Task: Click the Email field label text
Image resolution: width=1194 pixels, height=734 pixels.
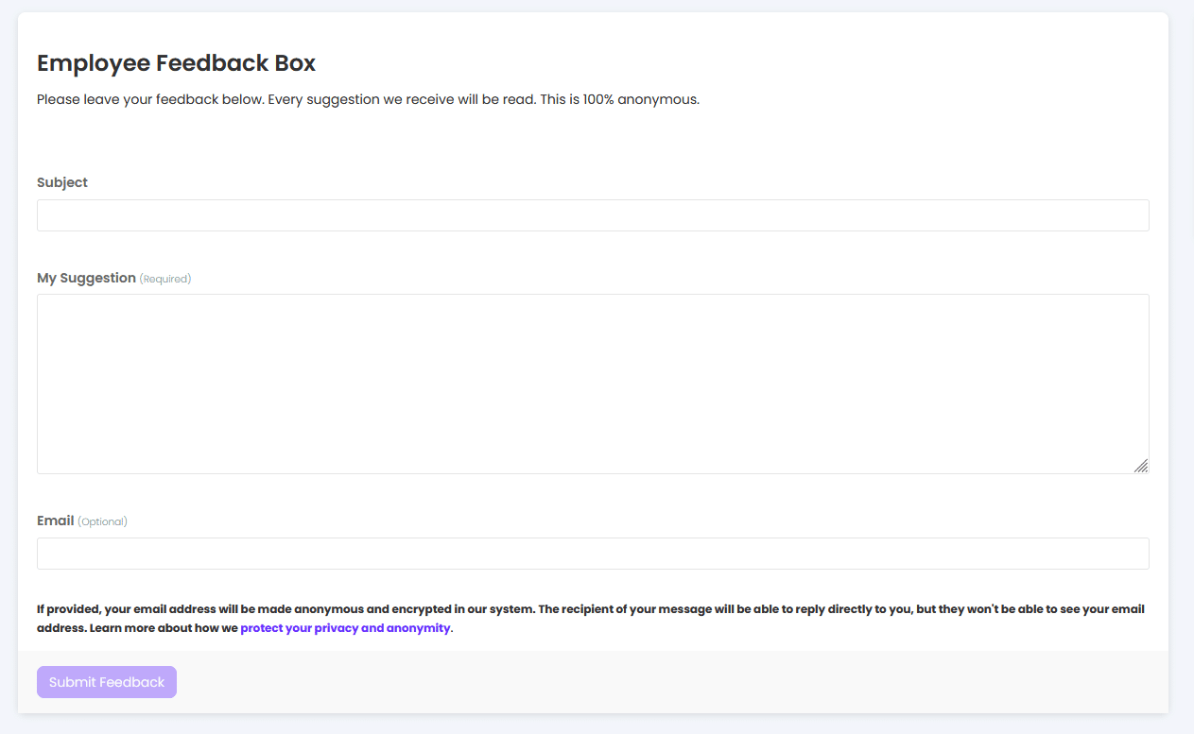Action: 55,521
